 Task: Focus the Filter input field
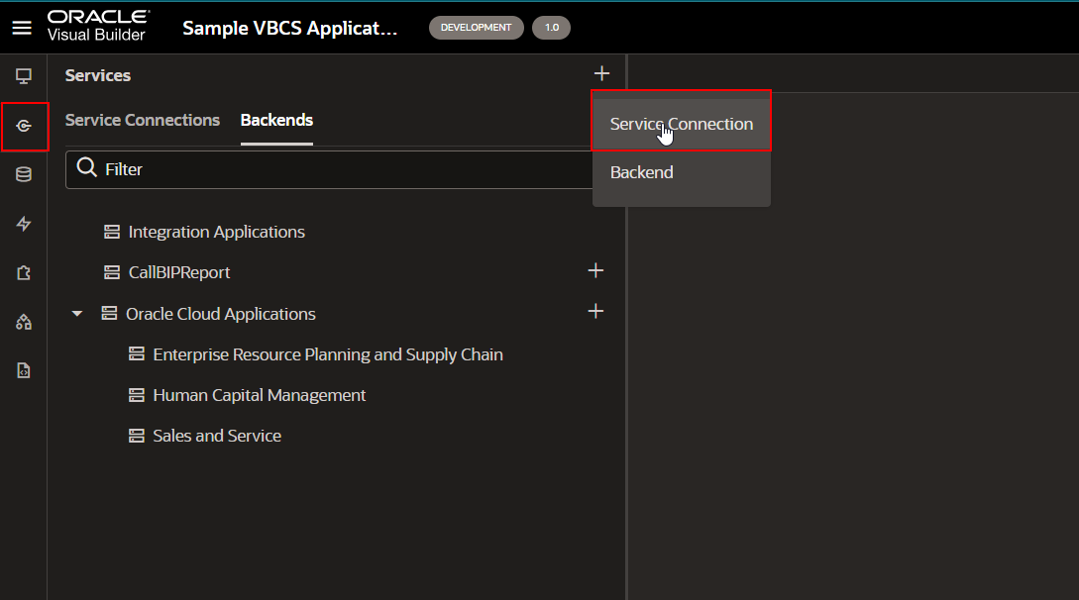point(329,169)
